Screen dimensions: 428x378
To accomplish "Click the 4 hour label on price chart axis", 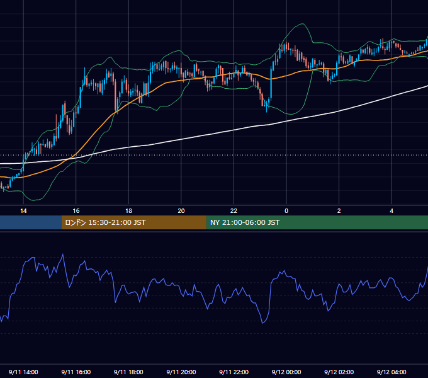I will [x=391, y=211].
